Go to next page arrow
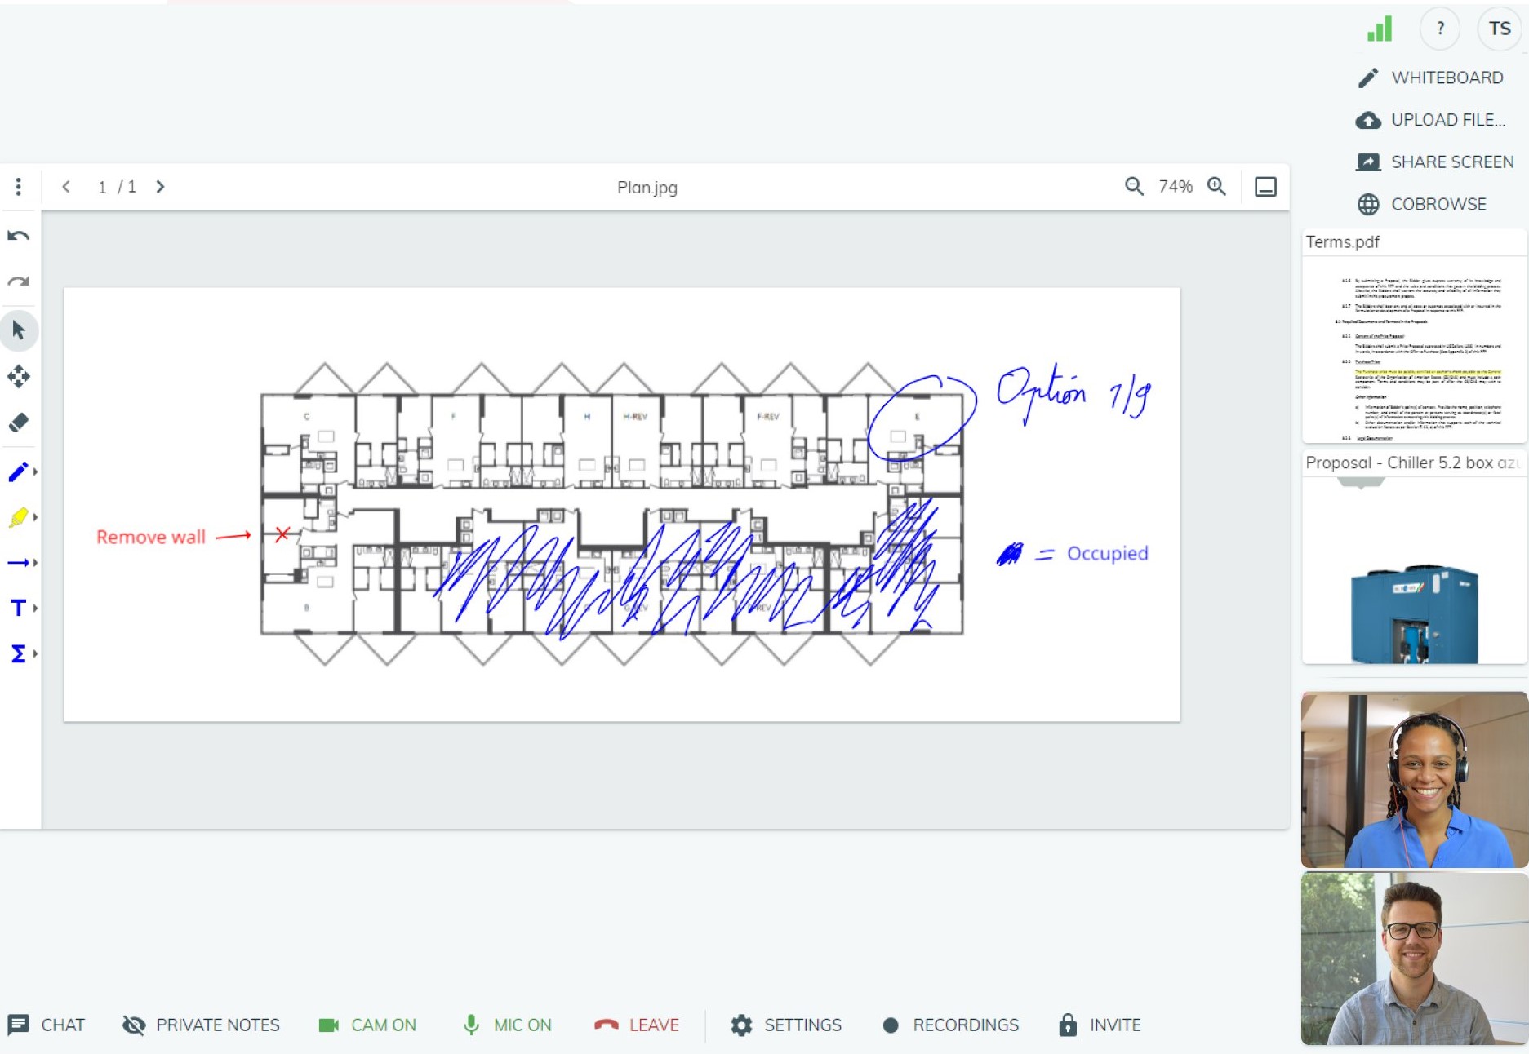Viewport: 1529px width, 1054px height. coord(160,187)
